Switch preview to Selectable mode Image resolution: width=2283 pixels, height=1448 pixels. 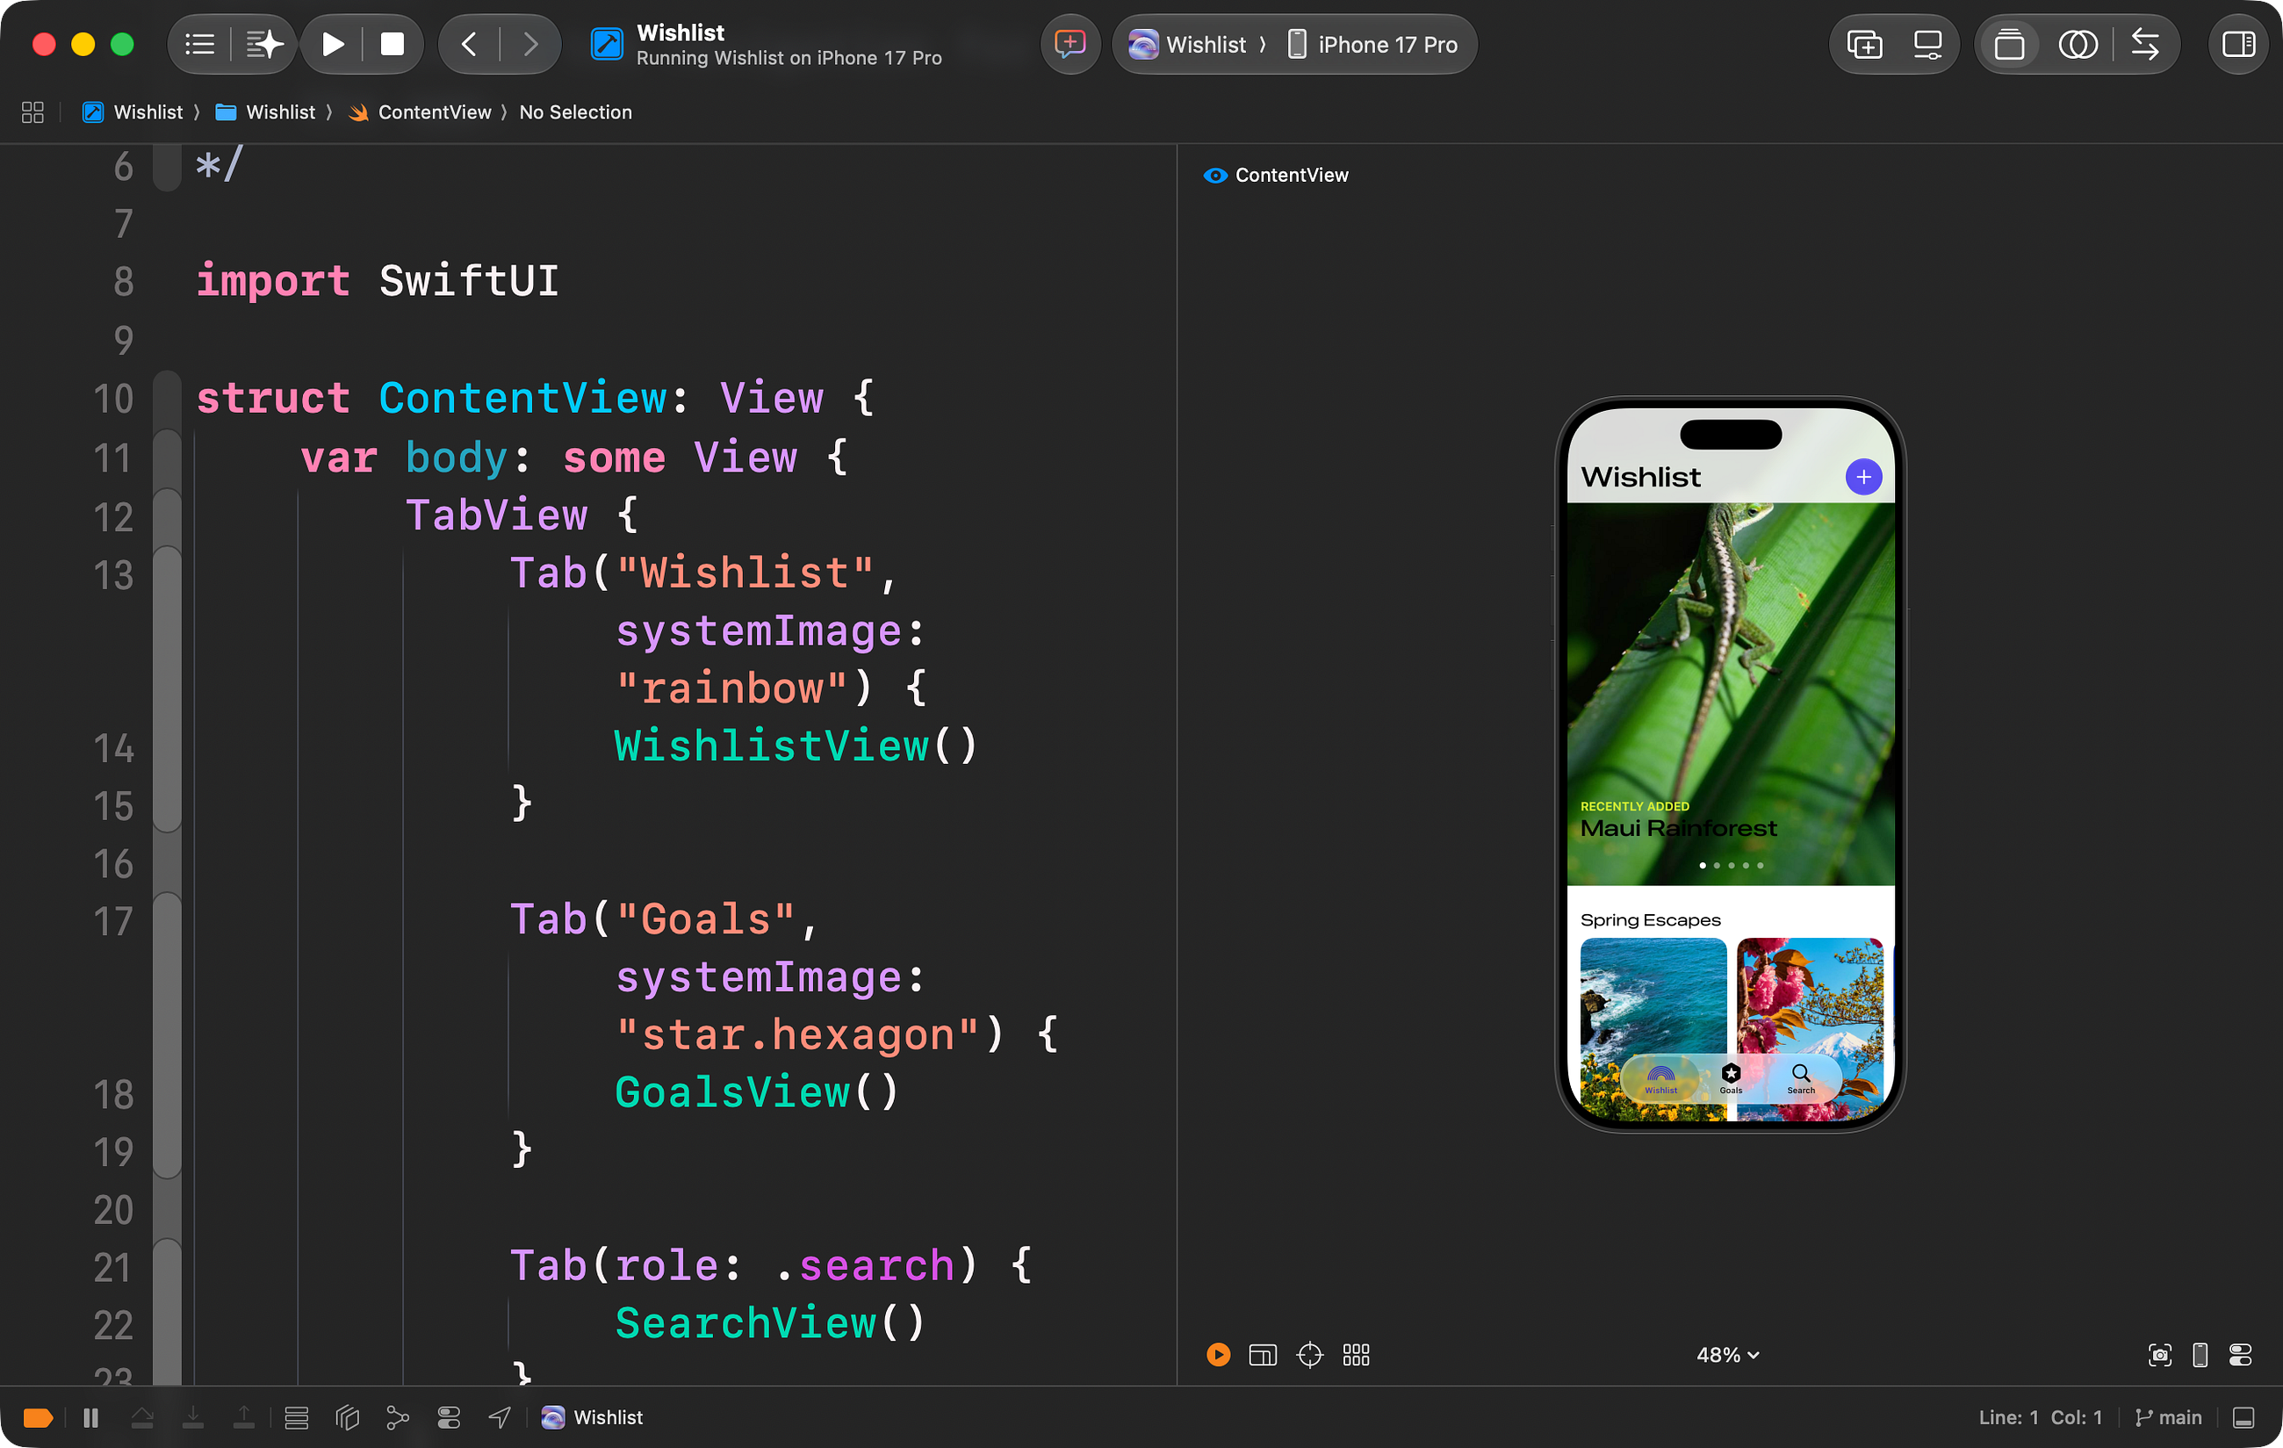(1263, 1355)
